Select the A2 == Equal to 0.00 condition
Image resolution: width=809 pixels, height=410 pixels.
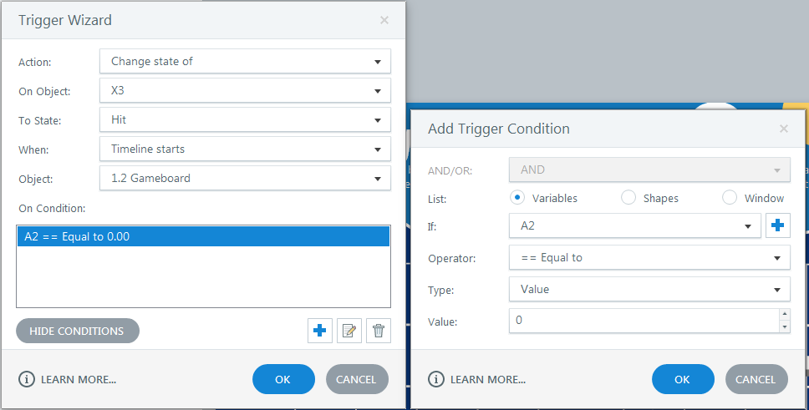203,236
